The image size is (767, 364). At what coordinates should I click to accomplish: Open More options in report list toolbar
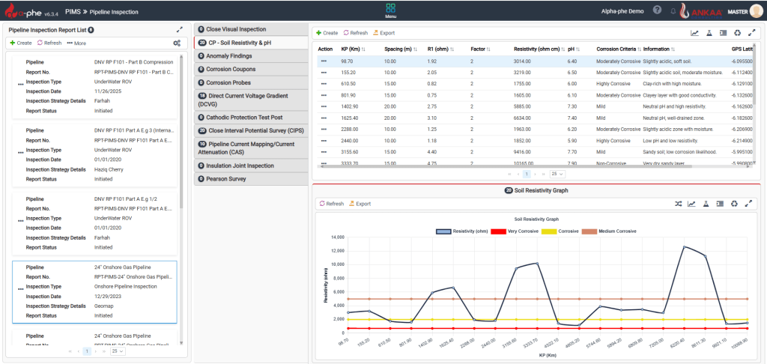(x=76, y=43)
